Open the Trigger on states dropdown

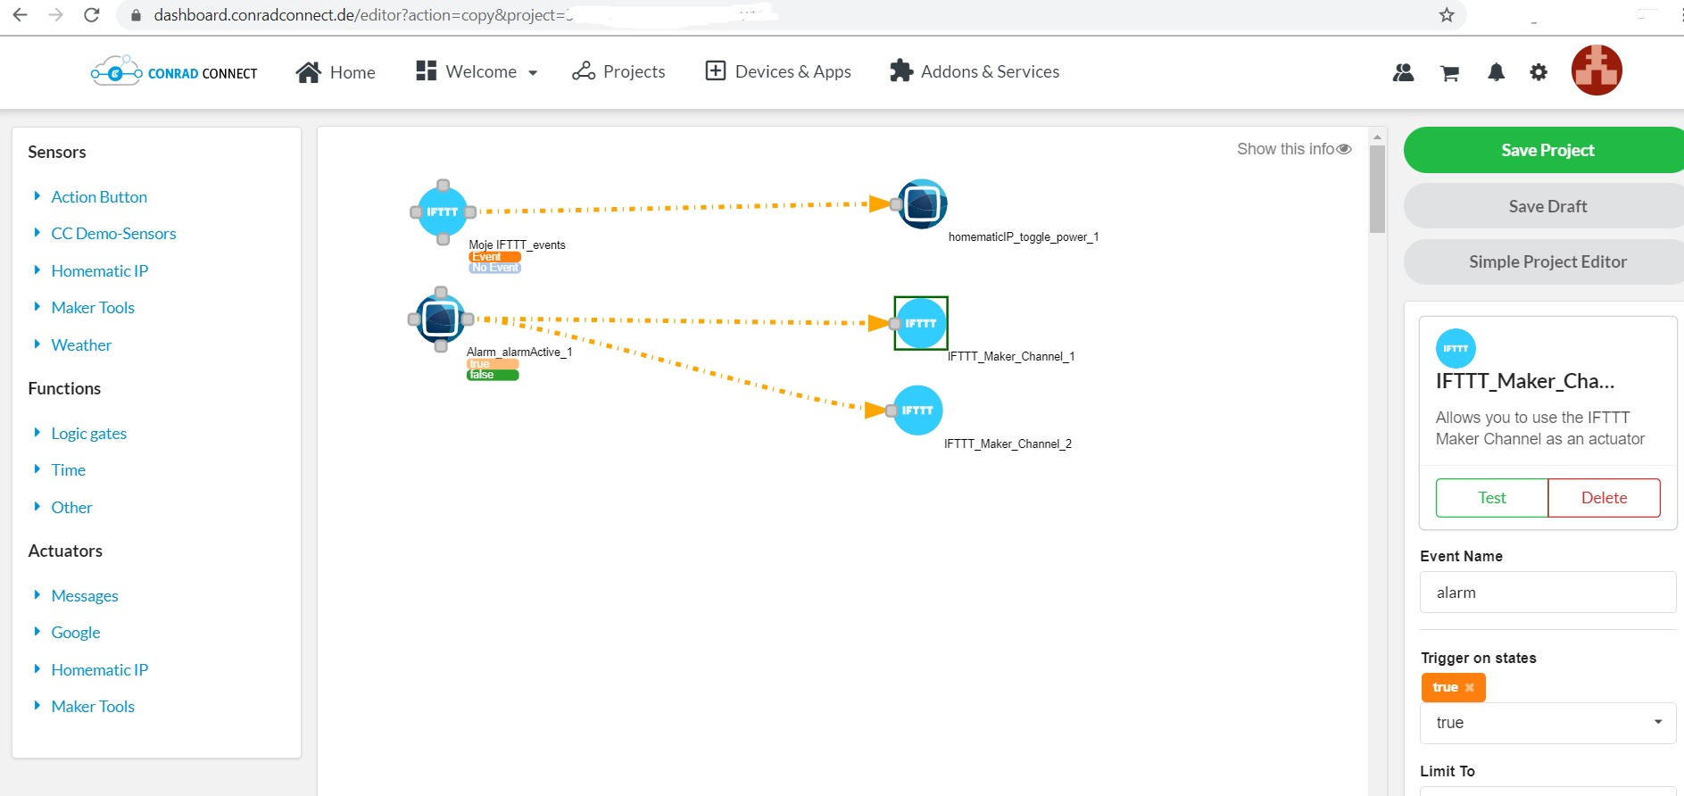[1547, 723]
